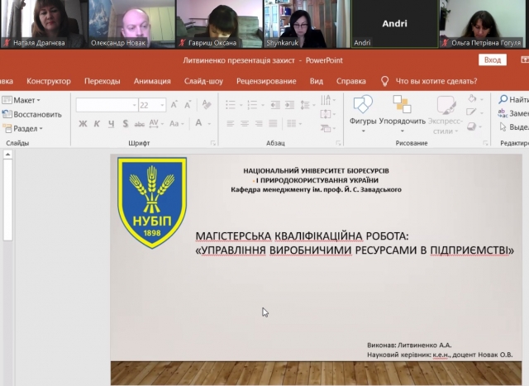Open the Упорядочить arrange menu

(x=403, y=114)
